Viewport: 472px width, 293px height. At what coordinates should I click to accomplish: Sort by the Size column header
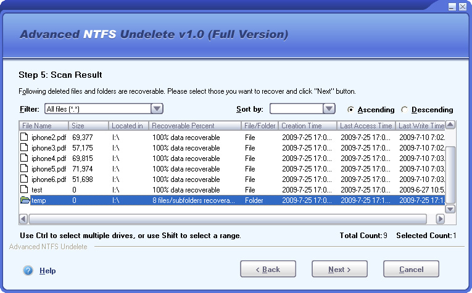coord(88,126)
